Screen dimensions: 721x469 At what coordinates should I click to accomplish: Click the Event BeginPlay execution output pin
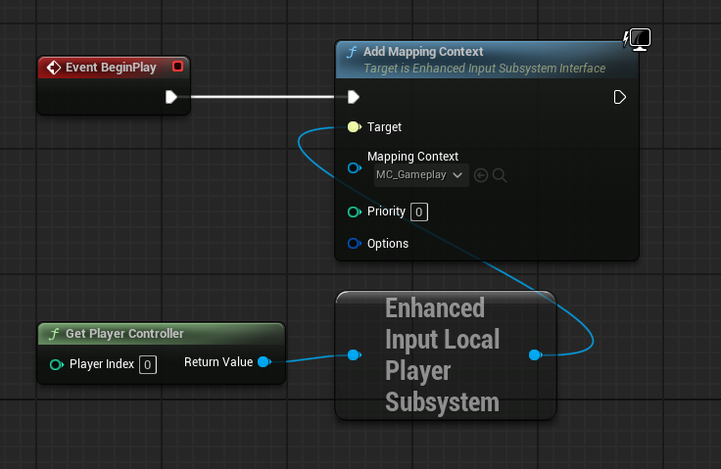coord(171,97)
